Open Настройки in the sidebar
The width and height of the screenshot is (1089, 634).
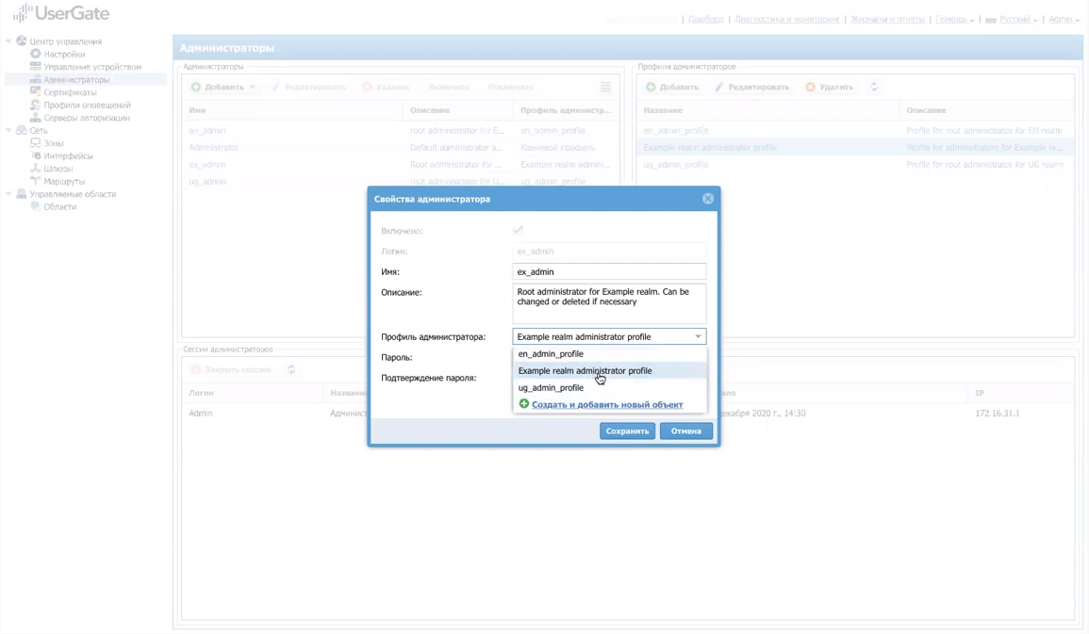pos(64,54)
